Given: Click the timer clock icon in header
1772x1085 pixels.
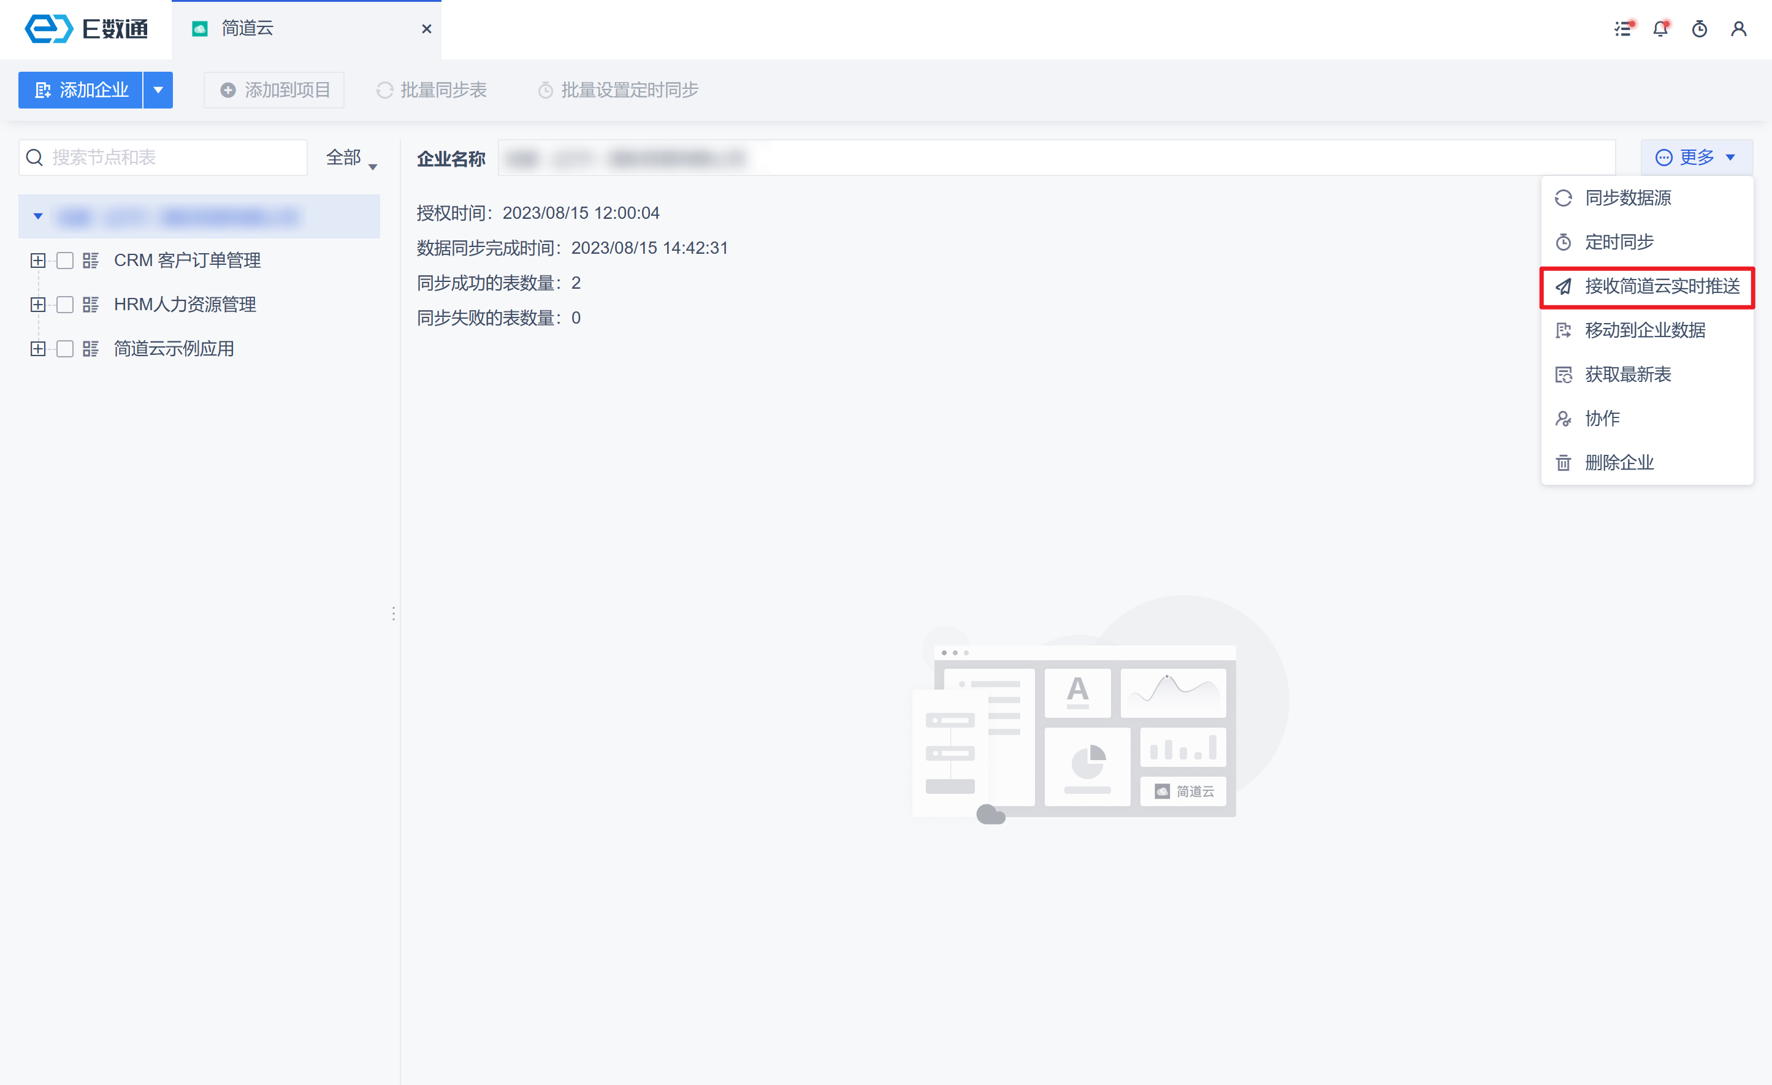Looking at the screenshot, I should pyautogui.click(x=1700, y=29).
